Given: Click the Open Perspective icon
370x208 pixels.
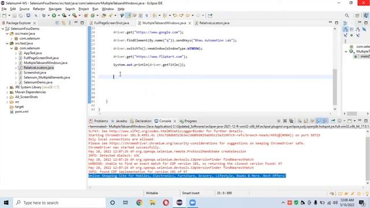Looking at the screenshot, I should [x=357, y=16].
